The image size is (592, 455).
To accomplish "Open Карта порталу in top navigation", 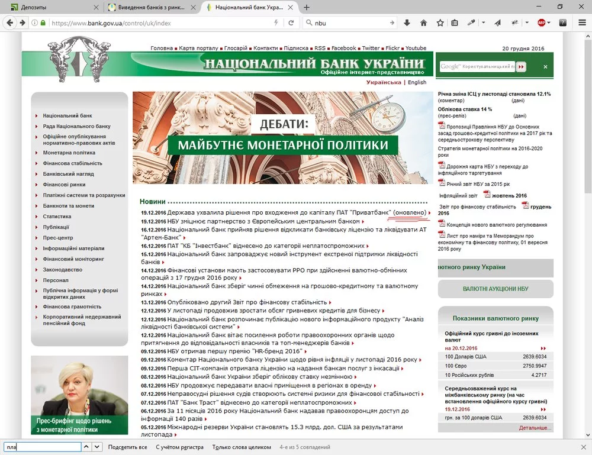I will (x=198, y=48).
